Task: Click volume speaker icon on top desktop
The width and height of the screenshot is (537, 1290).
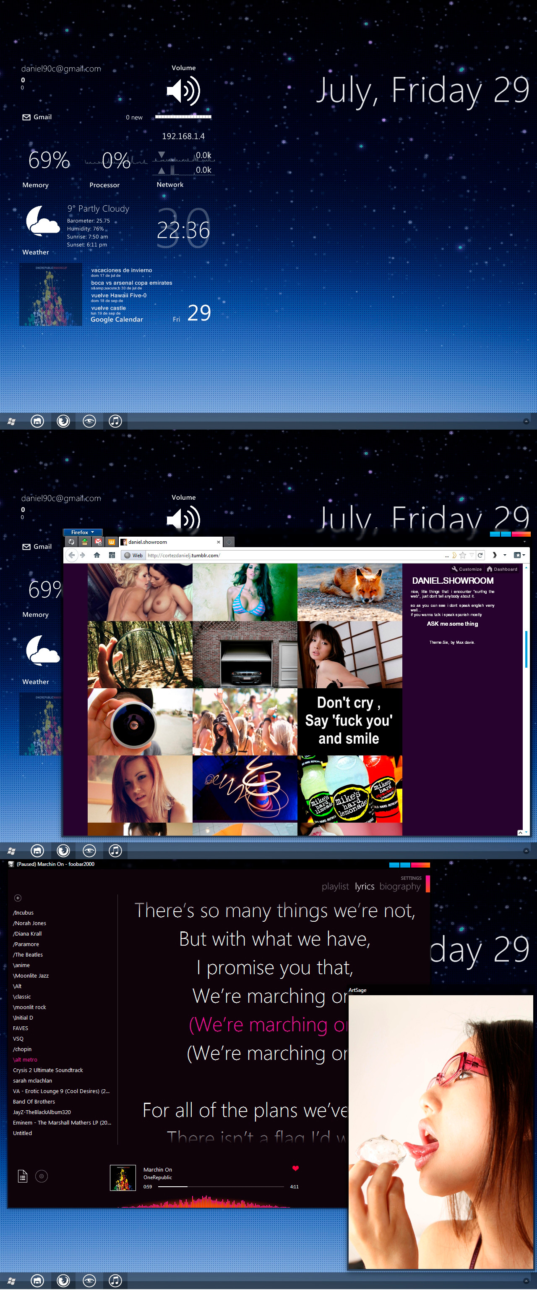Action: 184,91
